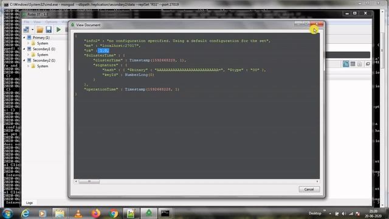This screenshot has height=219, width=389.
Task: Click the open folder toolbar icon
Action: tap(40, 30)
